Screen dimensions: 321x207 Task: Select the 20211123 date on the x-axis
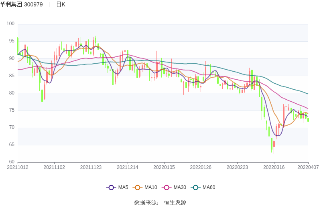(x=91, y=167)
